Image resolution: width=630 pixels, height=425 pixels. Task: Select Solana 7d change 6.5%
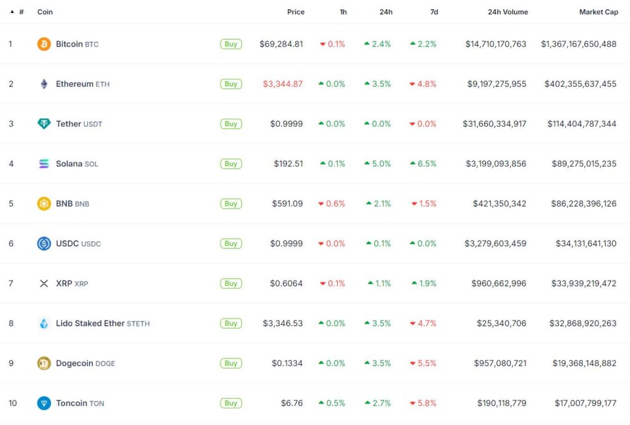[x=423, y=164]
